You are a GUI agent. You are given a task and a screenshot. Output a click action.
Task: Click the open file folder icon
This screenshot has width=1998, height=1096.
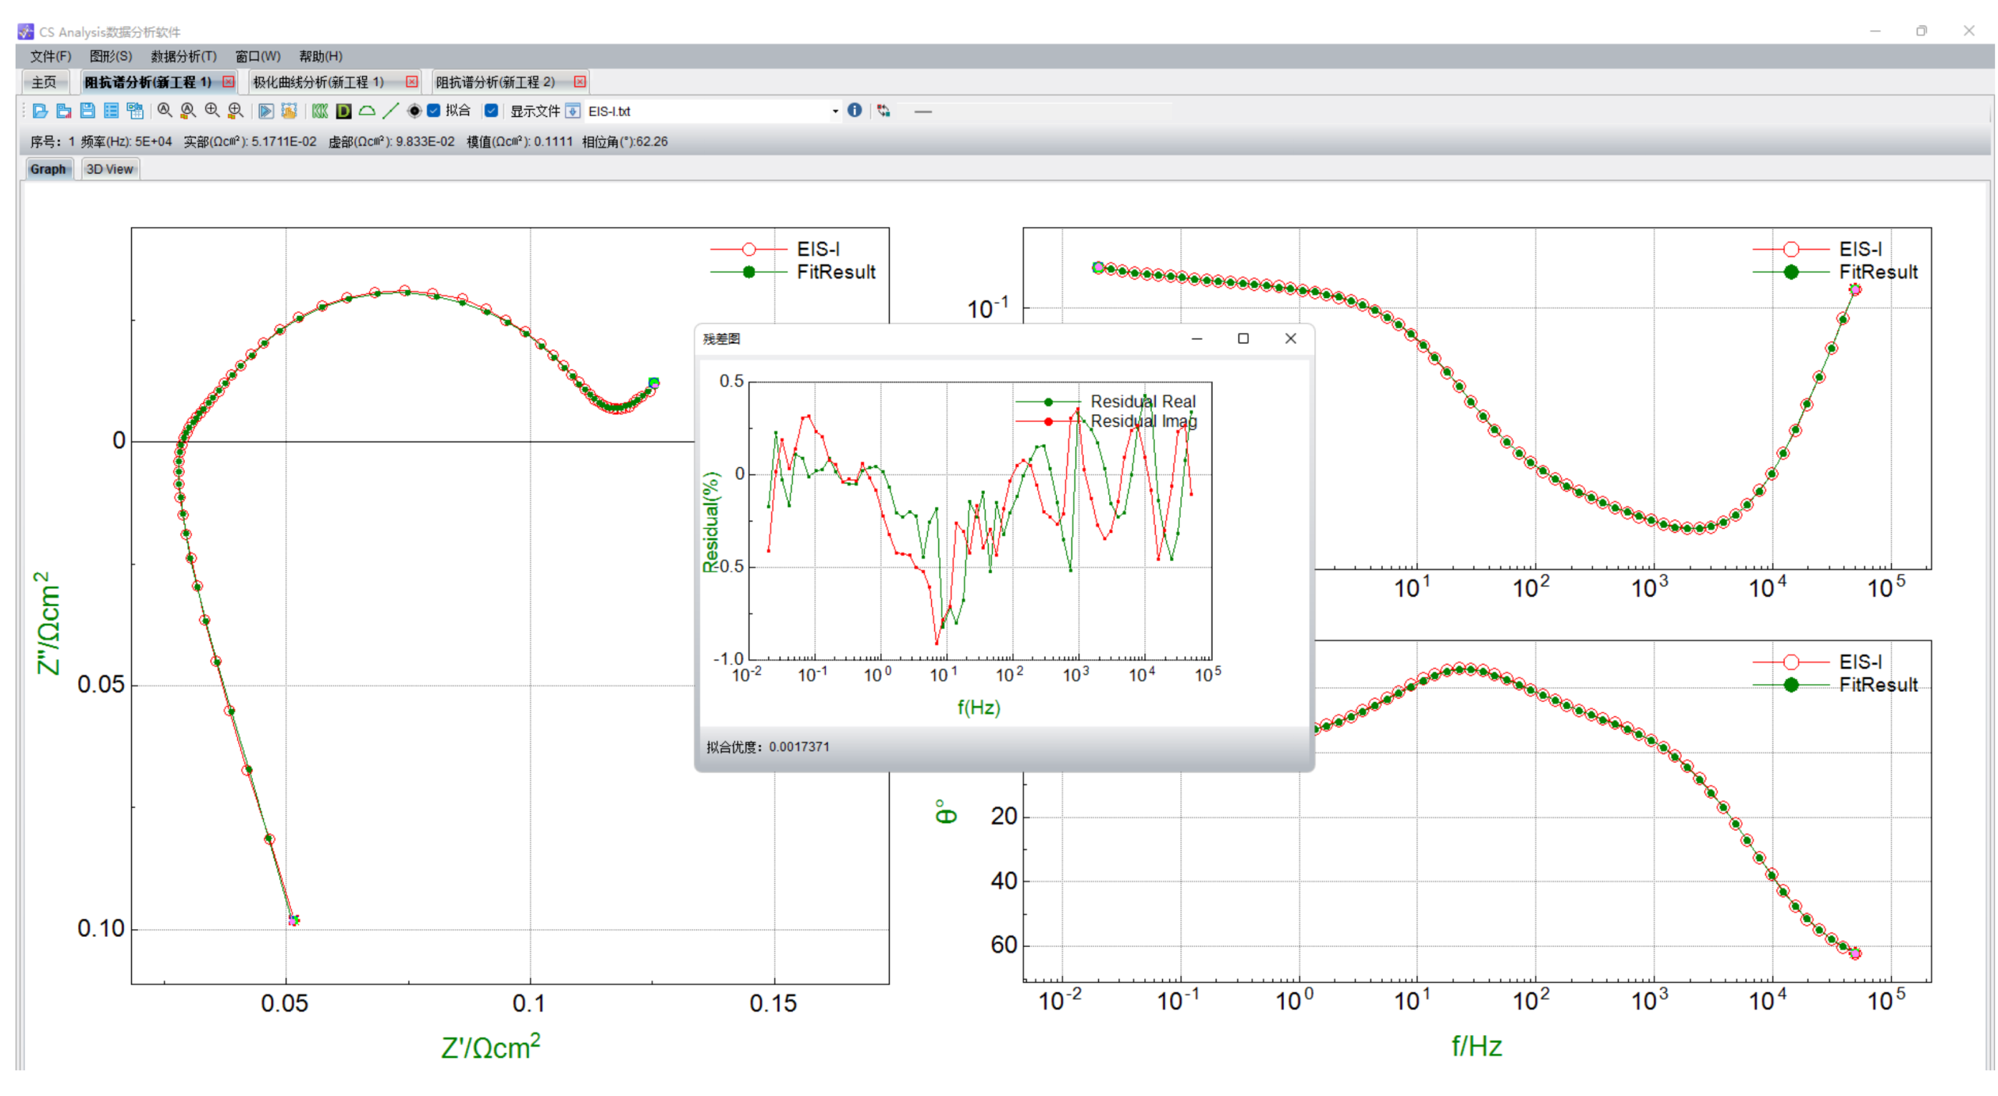pyautogui.click(x=40, y=111)
